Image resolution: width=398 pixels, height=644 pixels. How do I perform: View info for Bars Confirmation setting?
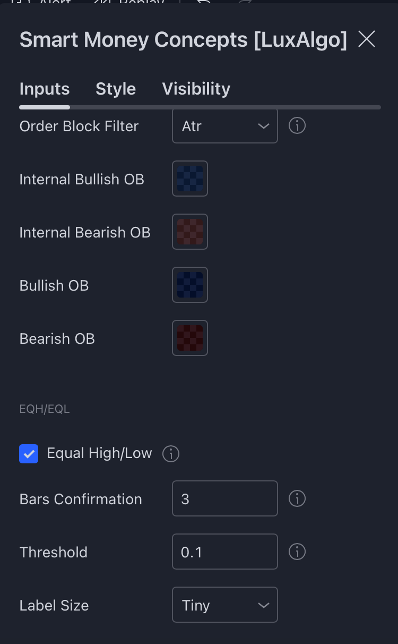pyautogui.click(x=297, y=498)
